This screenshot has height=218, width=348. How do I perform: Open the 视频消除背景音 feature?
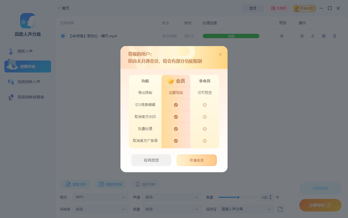point(27,97)
